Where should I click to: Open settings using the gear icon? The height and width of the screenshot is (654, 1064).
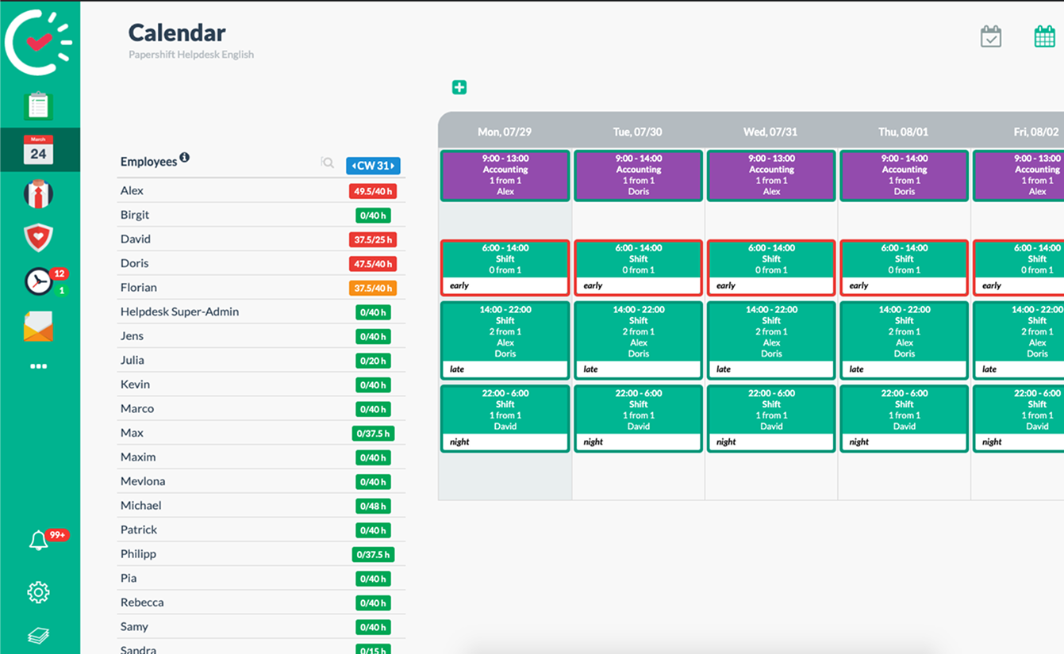pyautogui.click(x=38, y=592)
